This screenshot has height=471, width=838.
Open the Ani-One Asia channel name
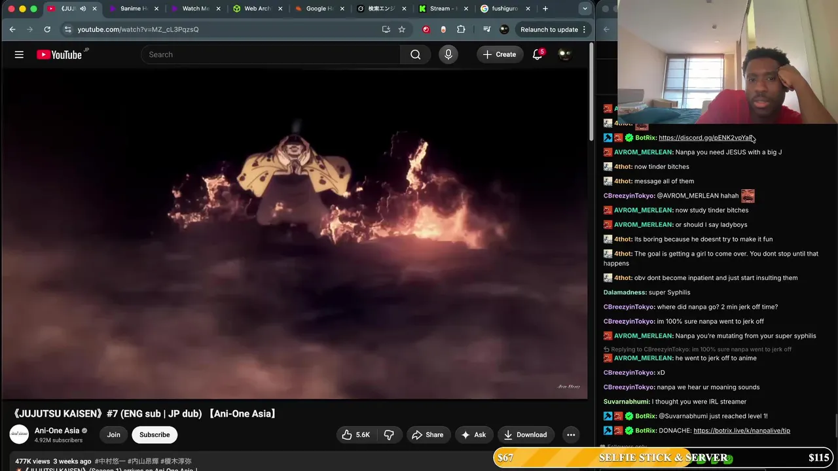pyautogui.click(x=57, y=430)
